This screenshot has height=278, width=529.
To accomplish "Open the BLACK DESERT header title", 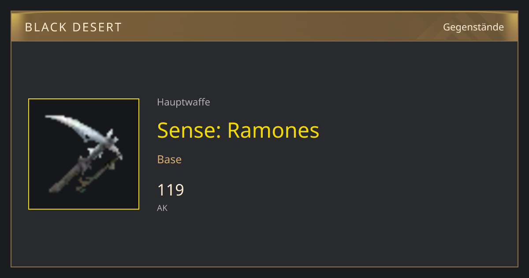I will pyautogui.click(x=73, y=27).
